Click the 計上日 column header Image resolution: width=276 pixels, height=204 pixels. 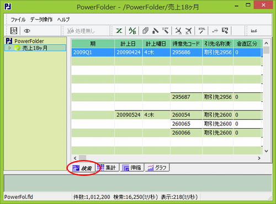129,44
